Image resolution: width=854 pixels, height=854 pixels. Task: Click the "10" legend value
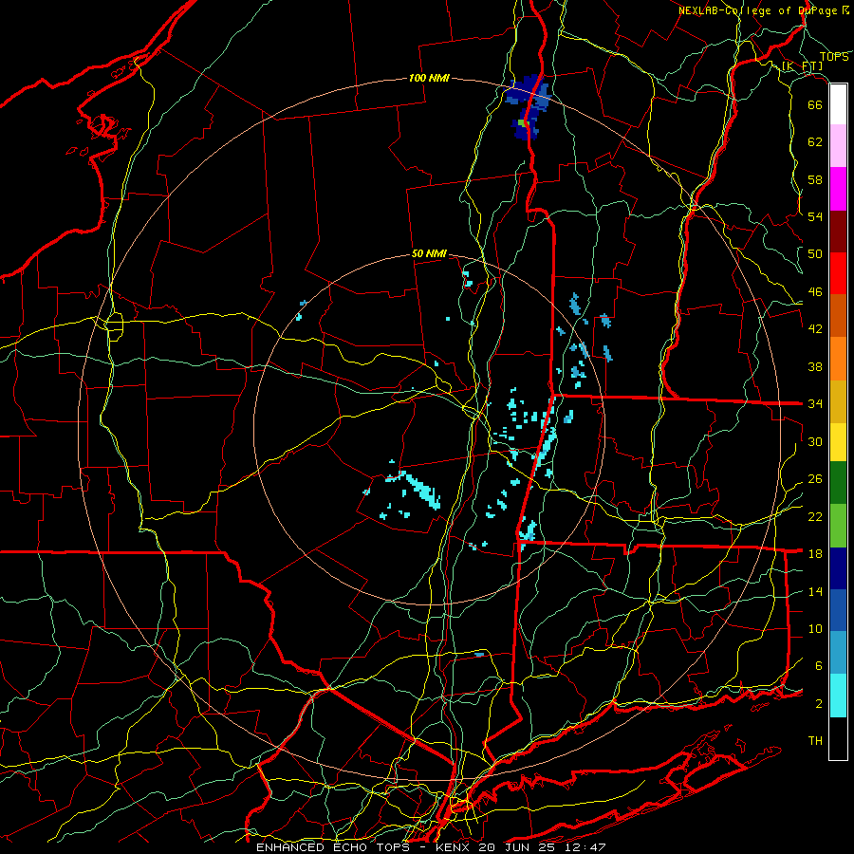point(815,628)
